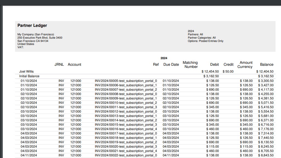Click the Matching Number column header
281x158 pixels.
[190, 65]
